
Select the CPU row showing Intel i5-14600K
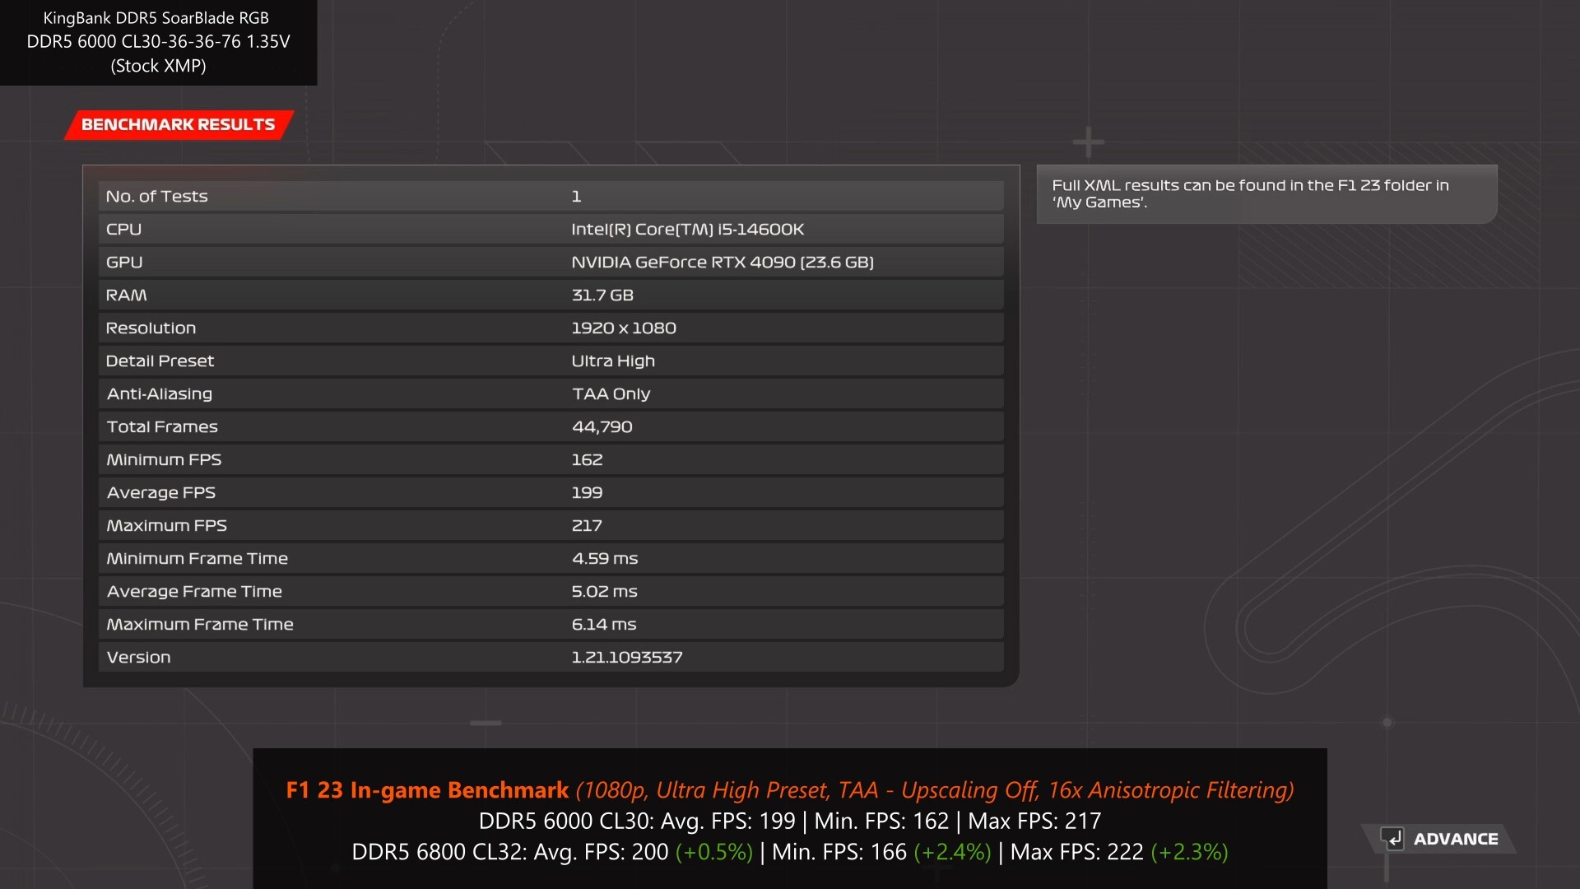click(550, 229)
